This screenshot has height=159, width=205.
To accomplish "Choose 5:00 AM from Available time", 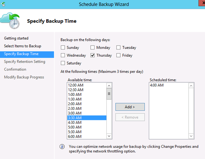I will (87, 127).
